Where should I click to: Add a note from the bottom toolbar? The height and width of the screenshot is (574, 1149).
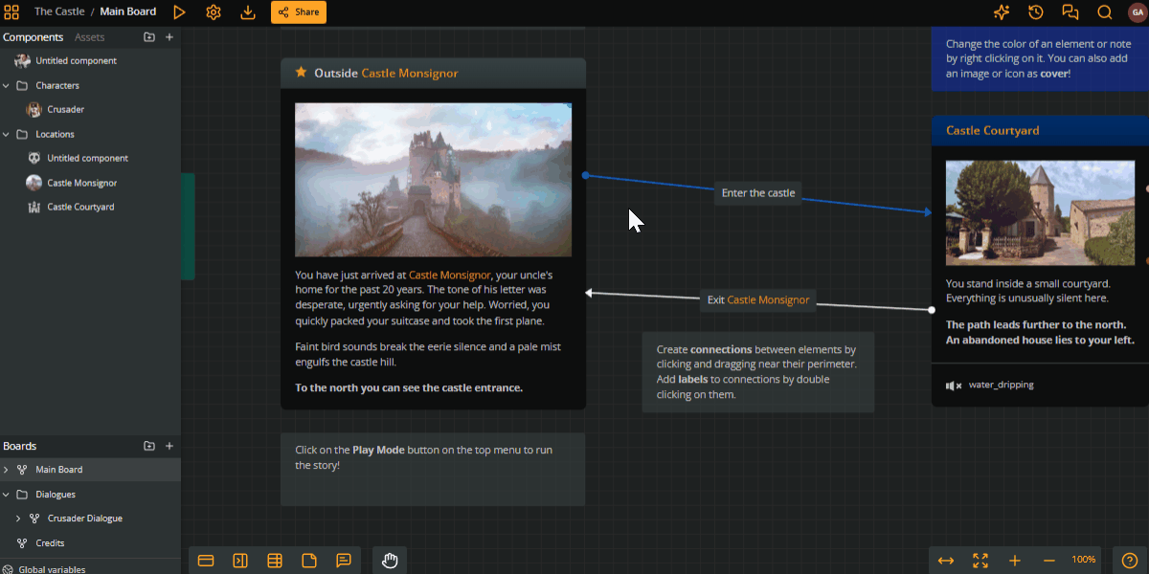[309, 561]
